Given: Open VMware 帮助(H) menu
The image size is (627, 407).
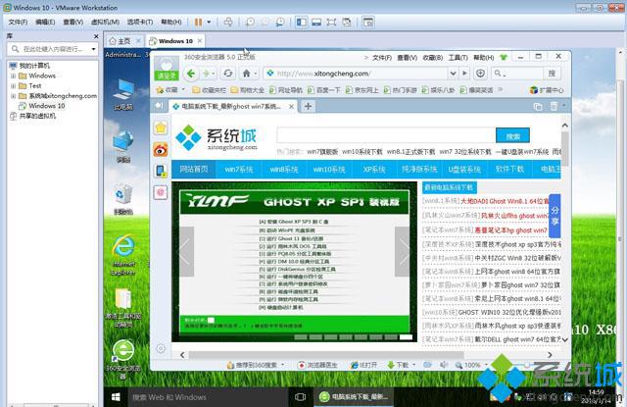Looking at the screenshot, I should (x=171, y=22).
